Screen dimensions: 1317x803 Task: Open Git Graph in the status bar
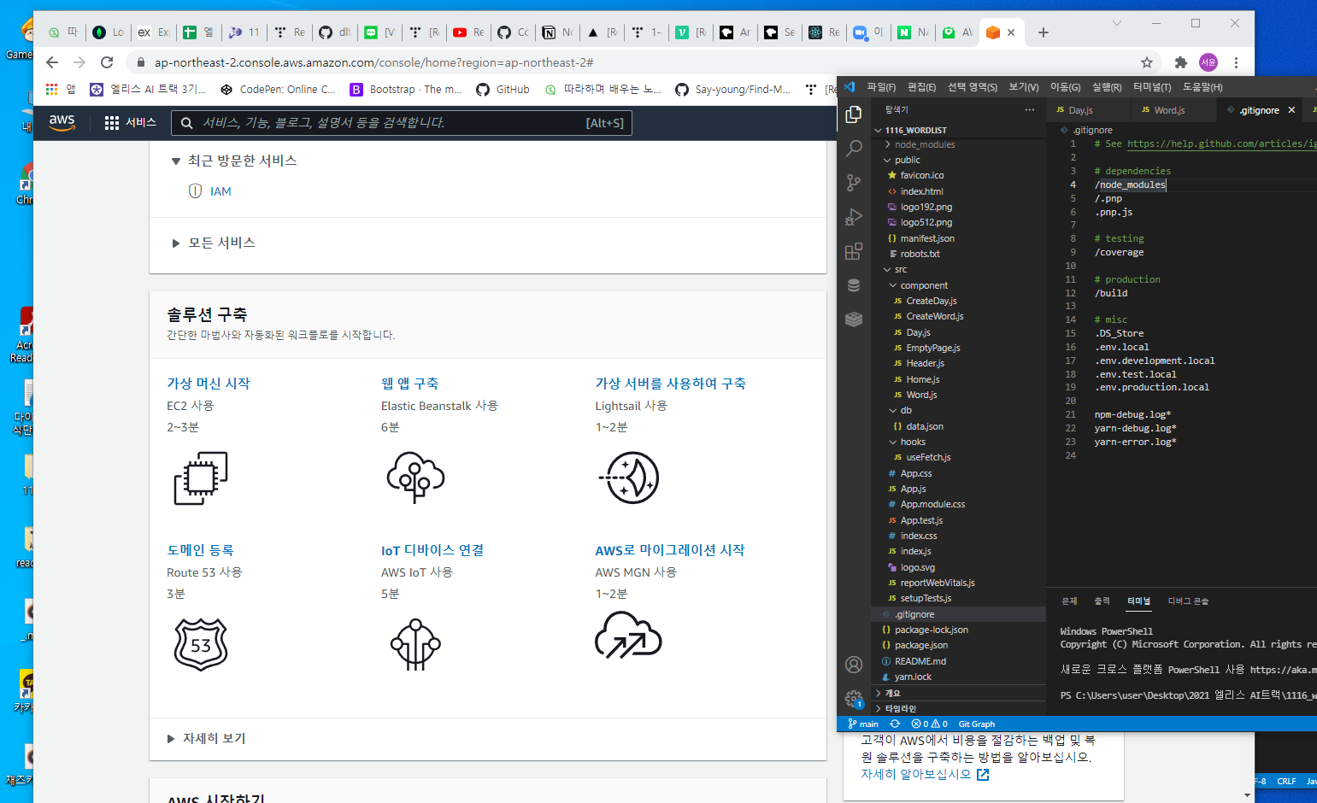coord(976,724)
